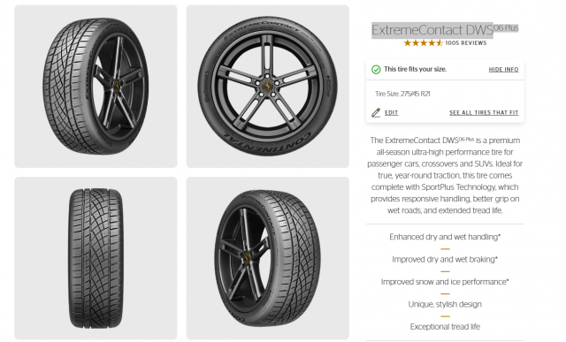Click the EDIT tire size link
The height and width of the screenshot is (342, 566).
tap(391, 112)
